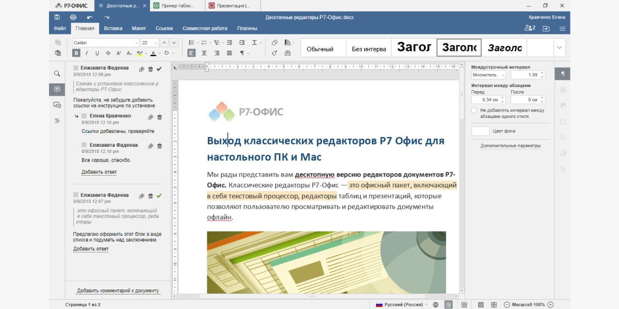Align the paragraph to the right
Screen dimensions: 619x309
(217, 53)
